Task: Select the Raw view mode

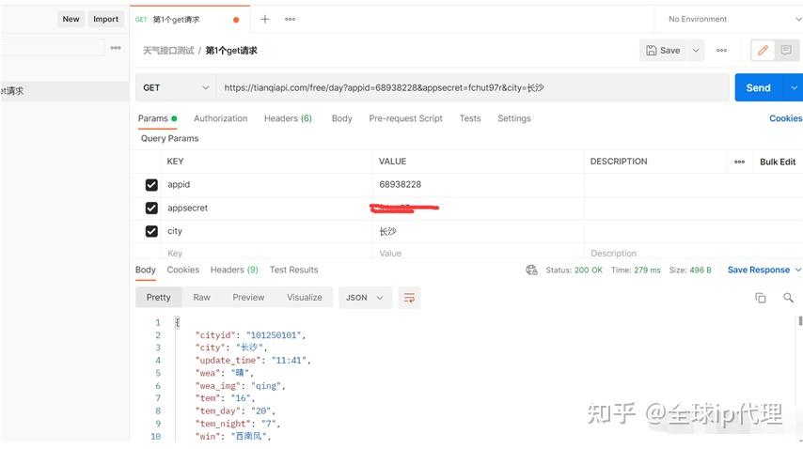Action: [201, 298]
